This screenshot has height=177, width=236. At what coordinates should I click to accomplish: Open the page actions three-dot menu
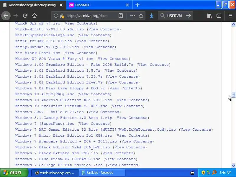coord(132,16)
